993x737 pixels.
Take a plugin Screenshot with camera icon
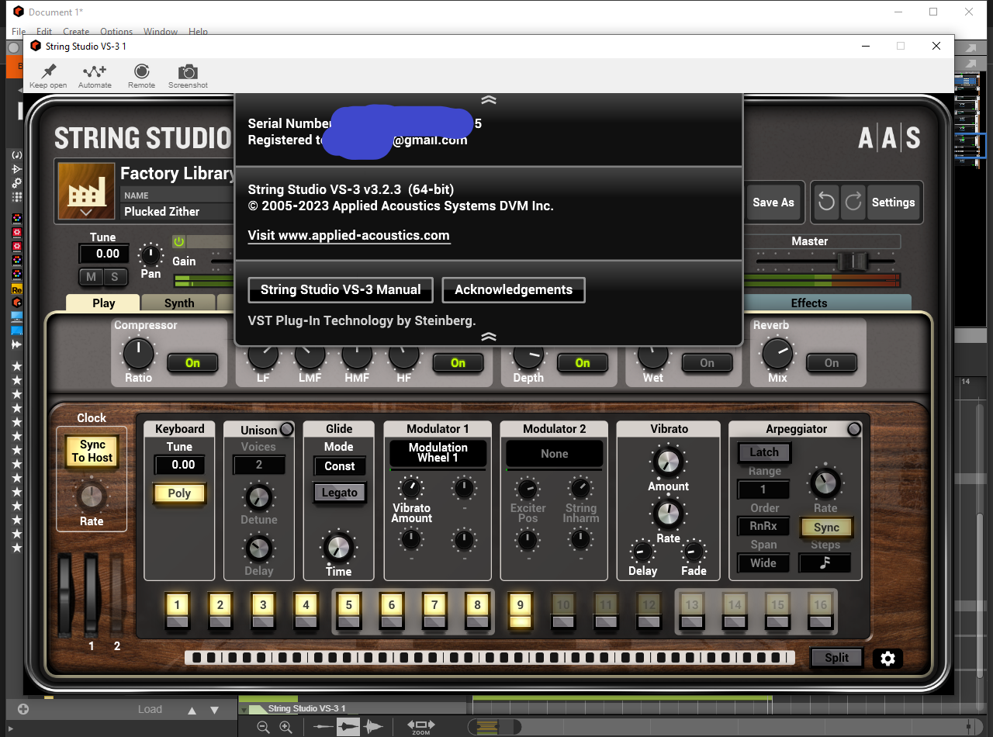coord(188,71)
